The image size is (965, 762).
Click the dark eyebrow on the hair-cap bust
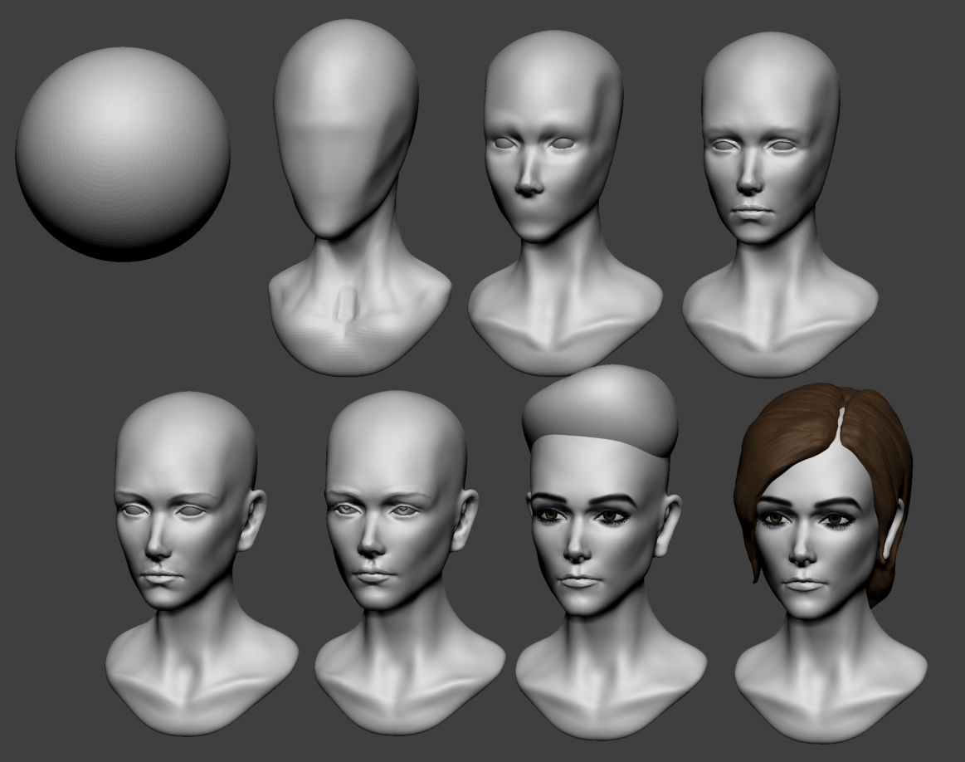click(614, 501)
